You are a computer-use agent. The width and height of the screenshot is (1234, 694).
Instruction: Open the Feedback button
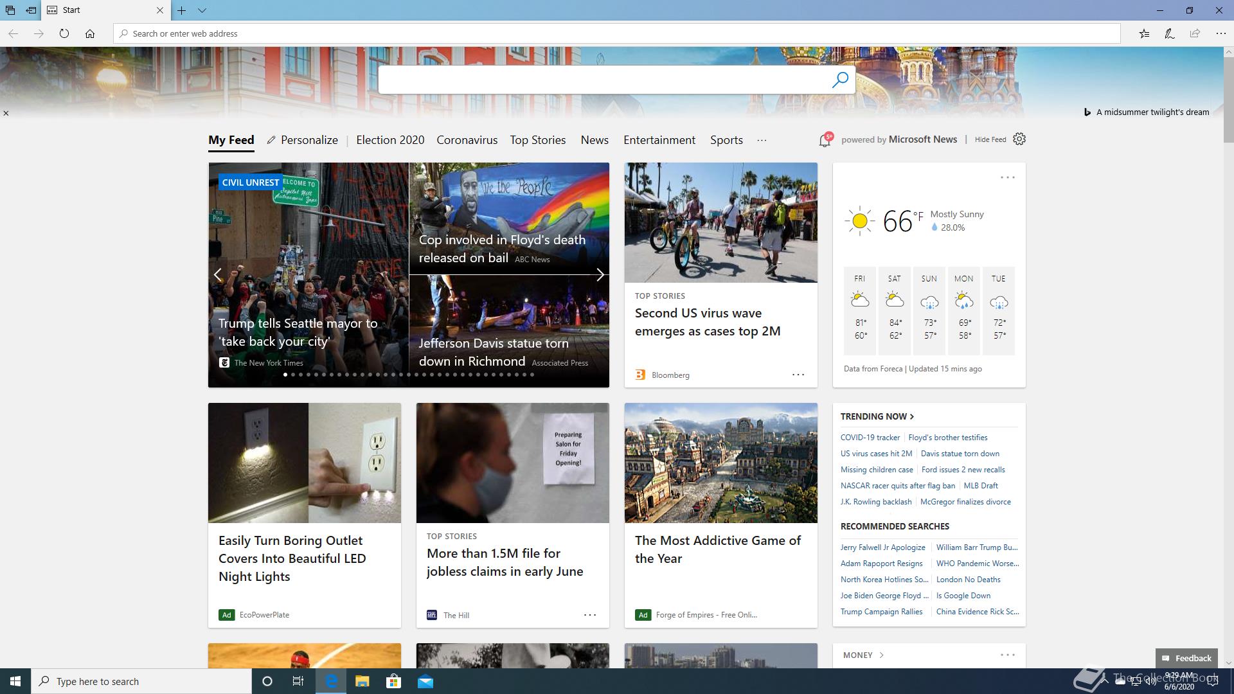[1186, 658]
